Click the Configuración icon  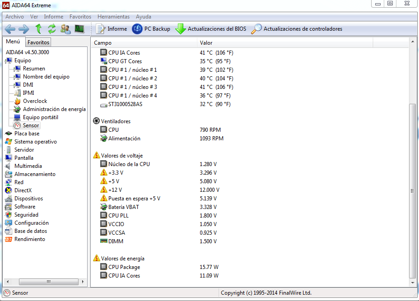pos(9,223)
